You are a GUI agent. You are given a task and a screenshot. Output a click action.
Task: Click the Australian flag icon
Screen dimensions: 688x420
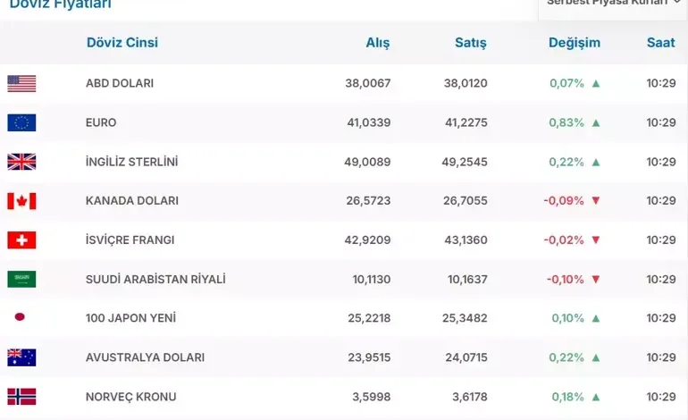(21, 357)
